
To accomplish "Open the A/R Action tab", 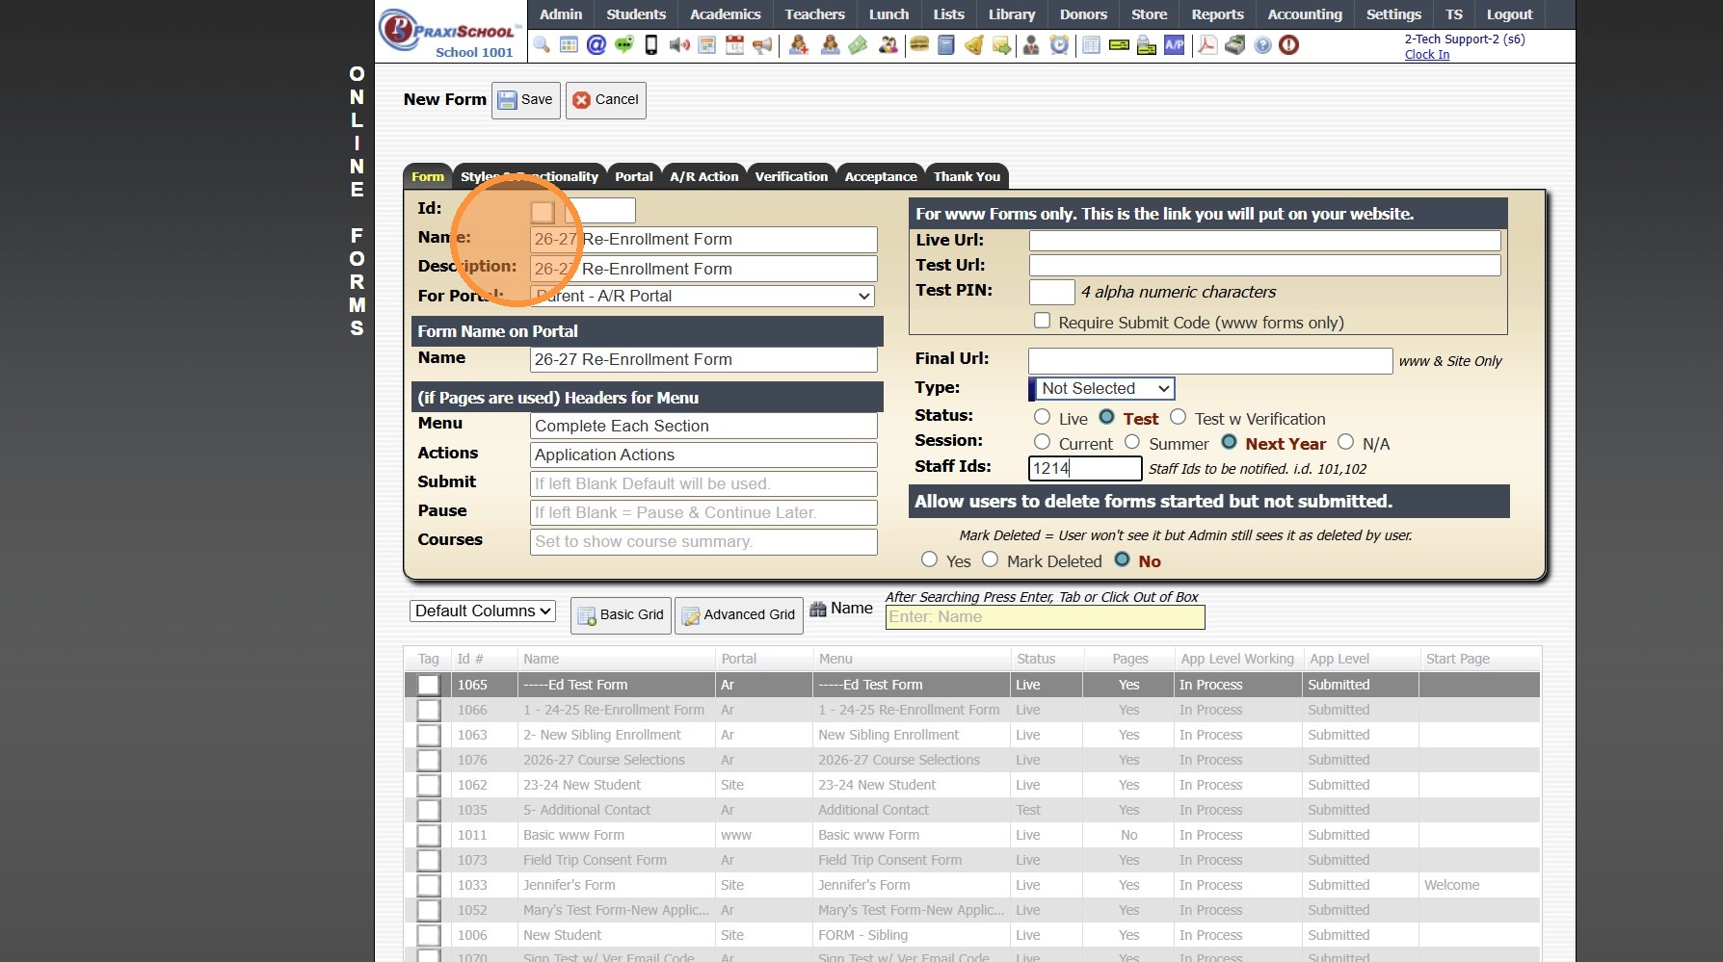I will tap(704, 176).
